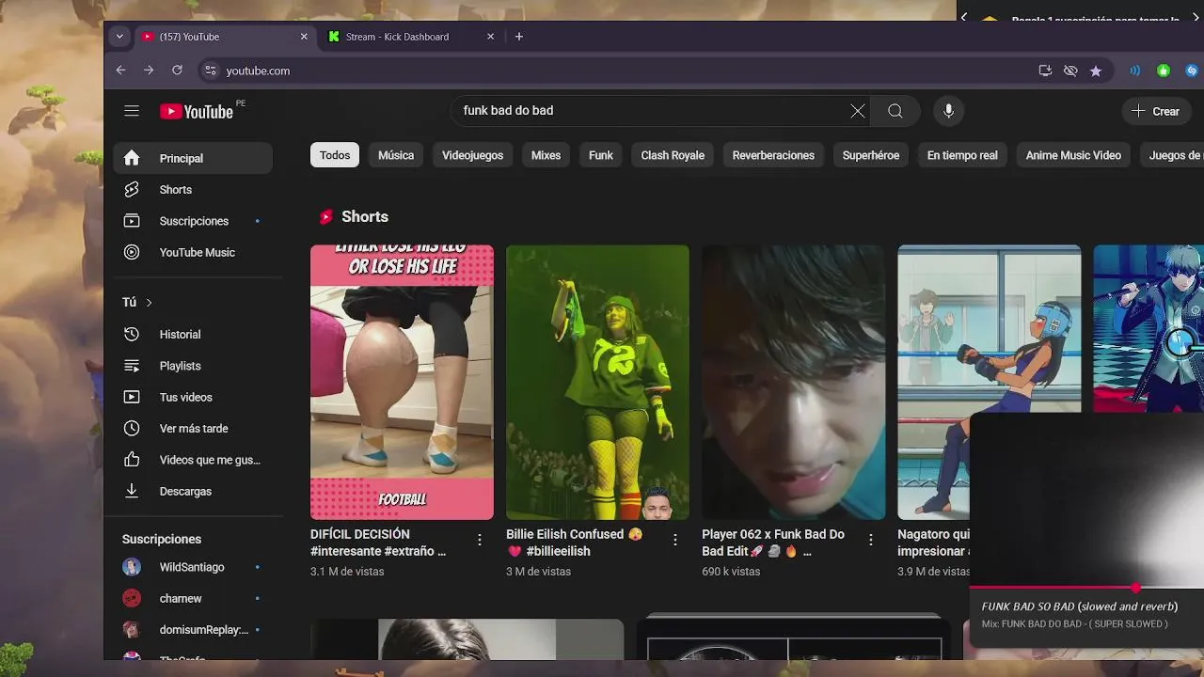Open YouTube Music in sidebar
Screen dimensions: 1204x677
tap(193, 252)
